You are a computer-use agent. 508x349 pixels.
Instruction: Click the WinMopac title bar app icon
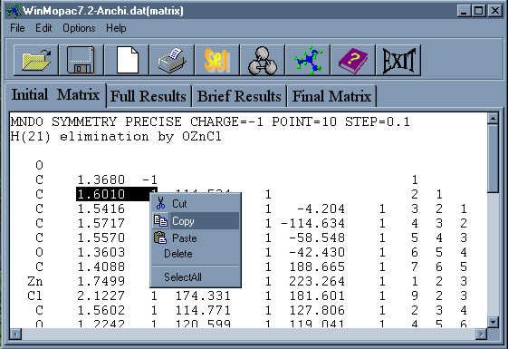(x=14, y=11)
